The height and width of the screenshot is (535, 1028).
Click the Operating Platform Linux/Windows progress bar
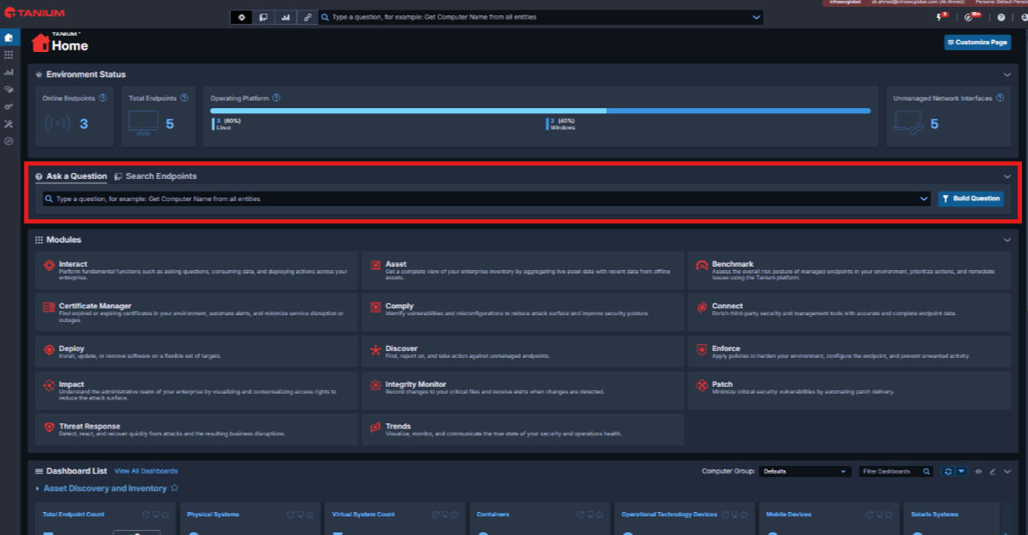(x=540, y=111)
